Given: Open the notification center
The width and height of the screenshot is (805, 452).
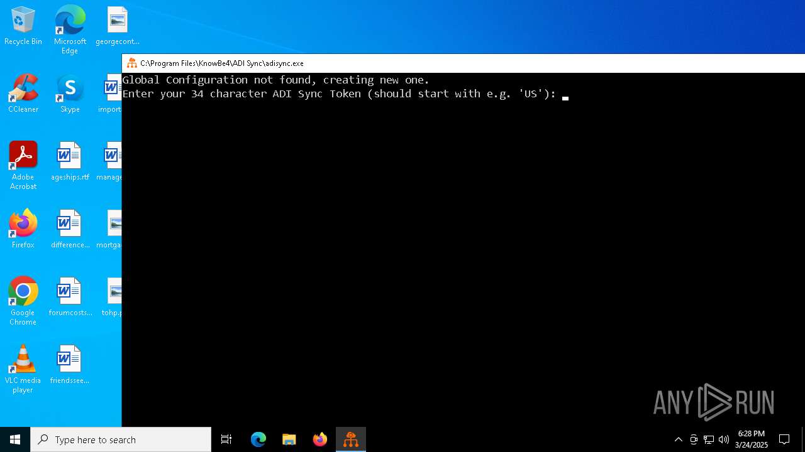Looking at the screenshot, I should click(784, 439).
